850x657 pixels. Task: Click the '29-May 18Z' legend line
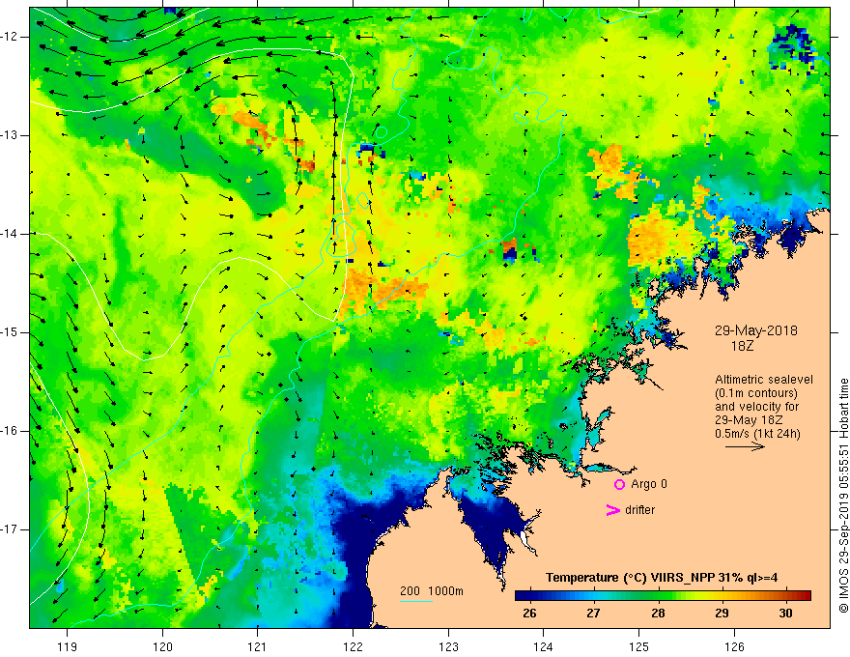pyautogui.click(x=748, y=420)
